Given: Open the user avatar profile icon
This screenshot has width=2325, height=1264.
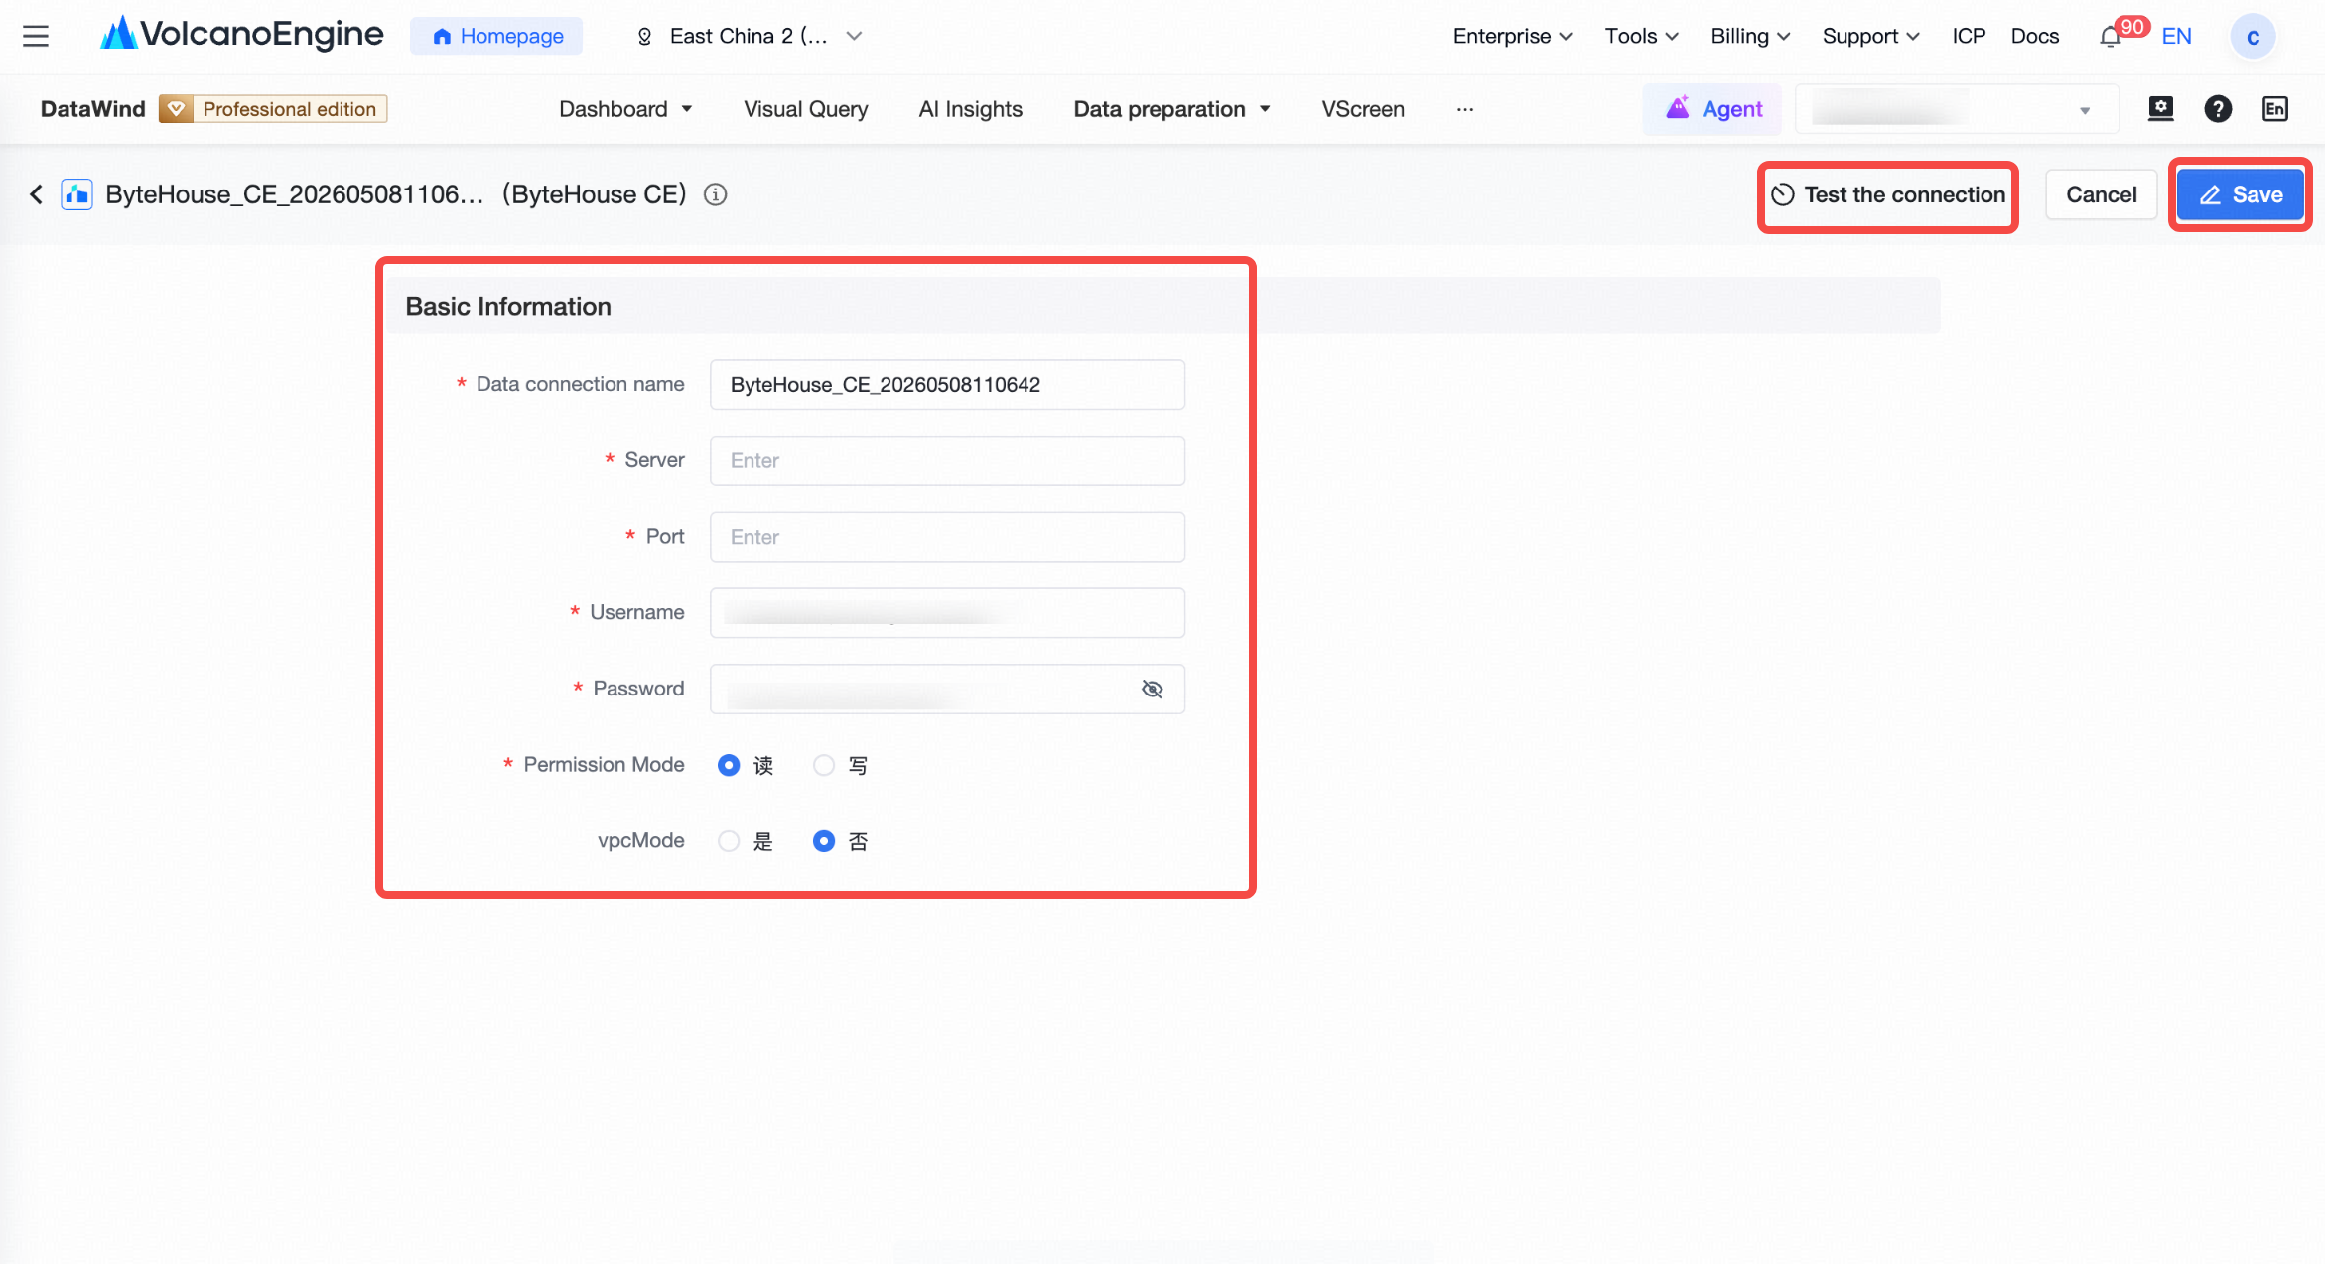Looking at the screenshot, I should pos(2253,37).
